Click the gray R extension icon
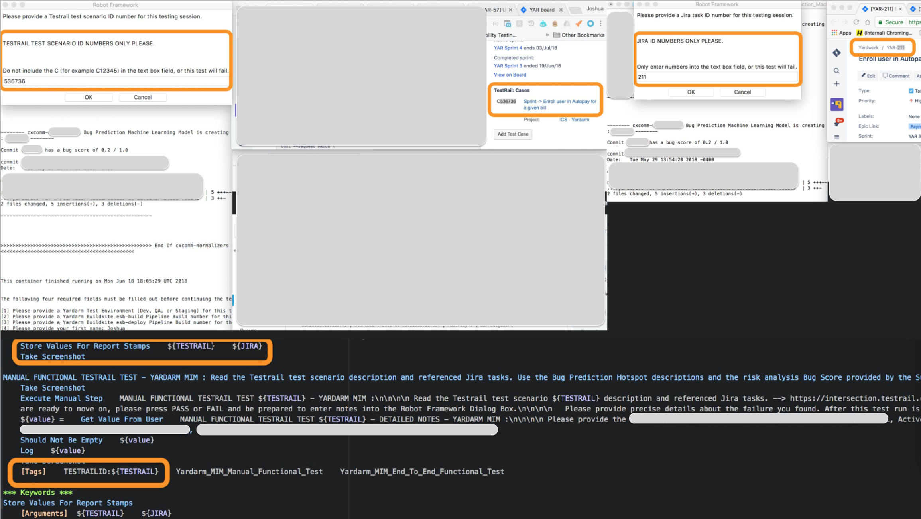The image size is (921, 519). (x=519, y=24)
